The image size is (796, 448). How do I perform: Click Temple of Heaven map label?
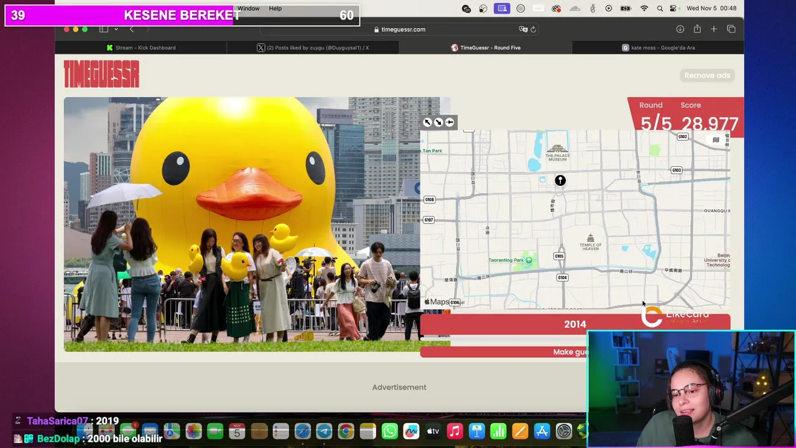pos(590,243)
